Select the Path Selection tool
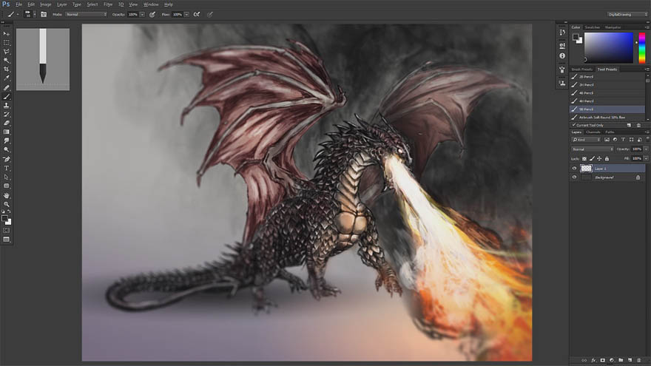The width and height of the screenshot is (651, 366). pyautogui.click(x=6, y=177)
